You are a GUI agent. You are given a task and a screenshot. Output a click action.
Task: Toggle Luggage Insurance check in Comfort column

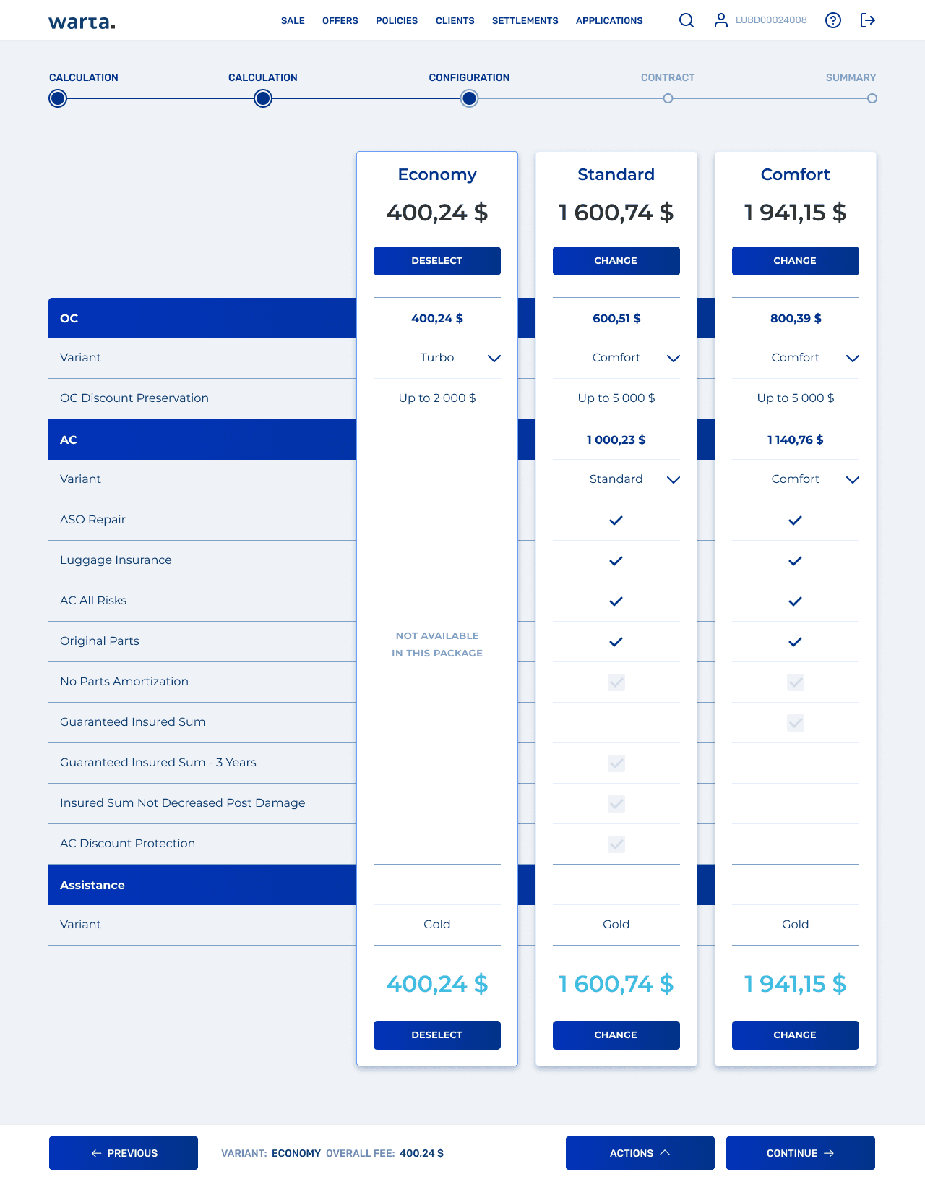click(795, 561)
